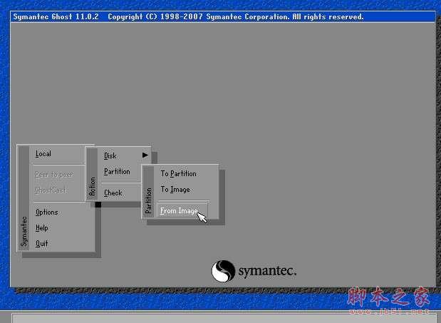Click the vertical Symantec menu label
The image size is (441, 323).
pyautogui.click(x=24, y=231)
